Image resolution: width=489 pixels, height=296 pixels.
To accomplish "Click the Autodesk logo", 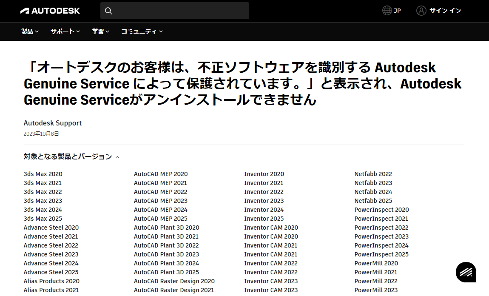I will point(50,11).
